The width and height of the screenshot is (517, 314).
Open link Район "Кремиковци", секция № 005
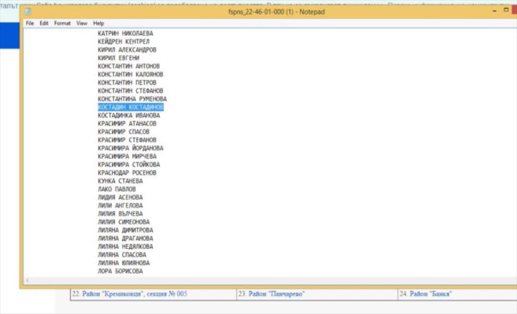(x=134, y=293)
